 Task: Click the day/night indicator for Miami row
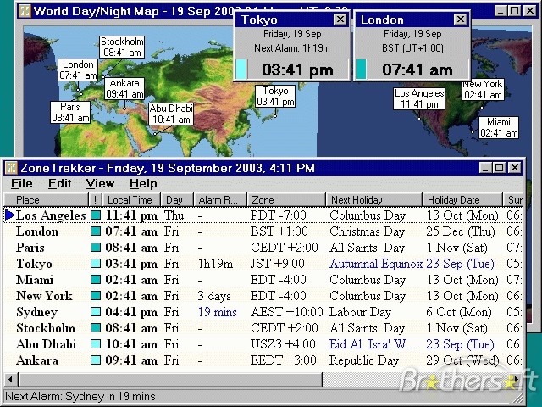(96, 280)
